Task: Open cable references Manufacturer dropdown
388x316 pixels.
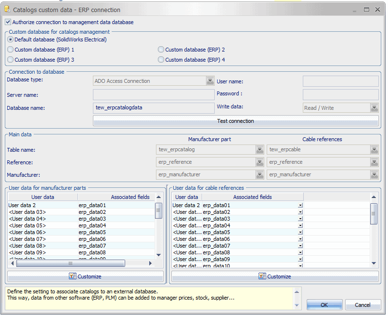Action: (x=375, y=175)
